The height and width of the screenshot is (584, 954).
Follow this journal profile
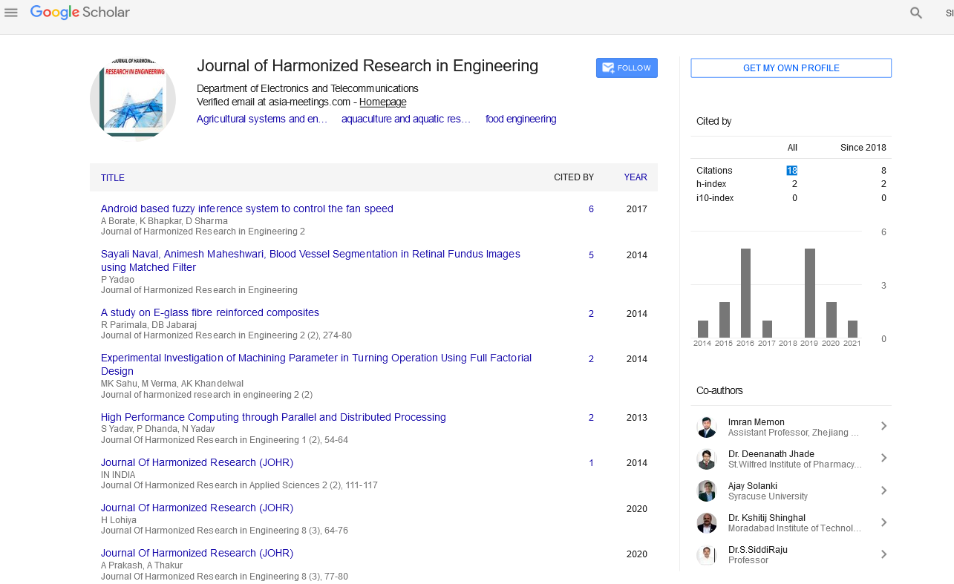[627, 68]
